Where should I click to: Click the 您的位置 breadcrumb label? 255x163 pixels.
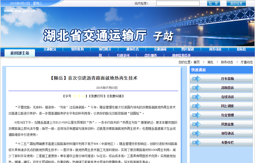click(x=185, y=62)
